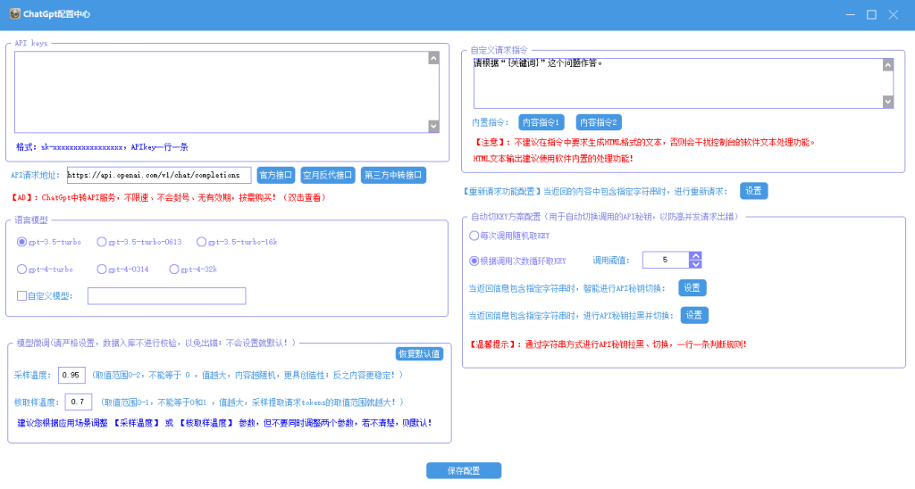Click the 空月反代接口 button
915x489 pixels.
[327, 176]
